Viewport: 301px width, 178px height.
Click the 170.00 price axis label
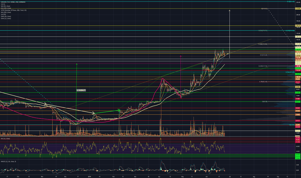click(x=298, y=33)
